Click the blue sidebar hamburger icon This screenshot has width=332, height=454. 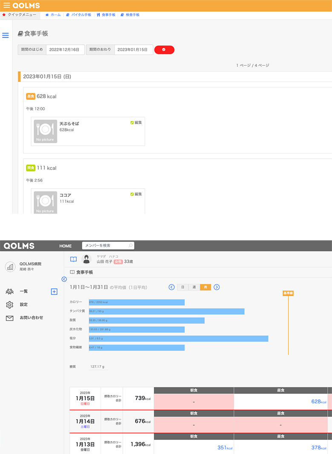[x=6, y=35]
